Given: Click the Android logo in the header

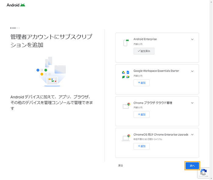Looking at the screenshot, I should click(16, 5).
